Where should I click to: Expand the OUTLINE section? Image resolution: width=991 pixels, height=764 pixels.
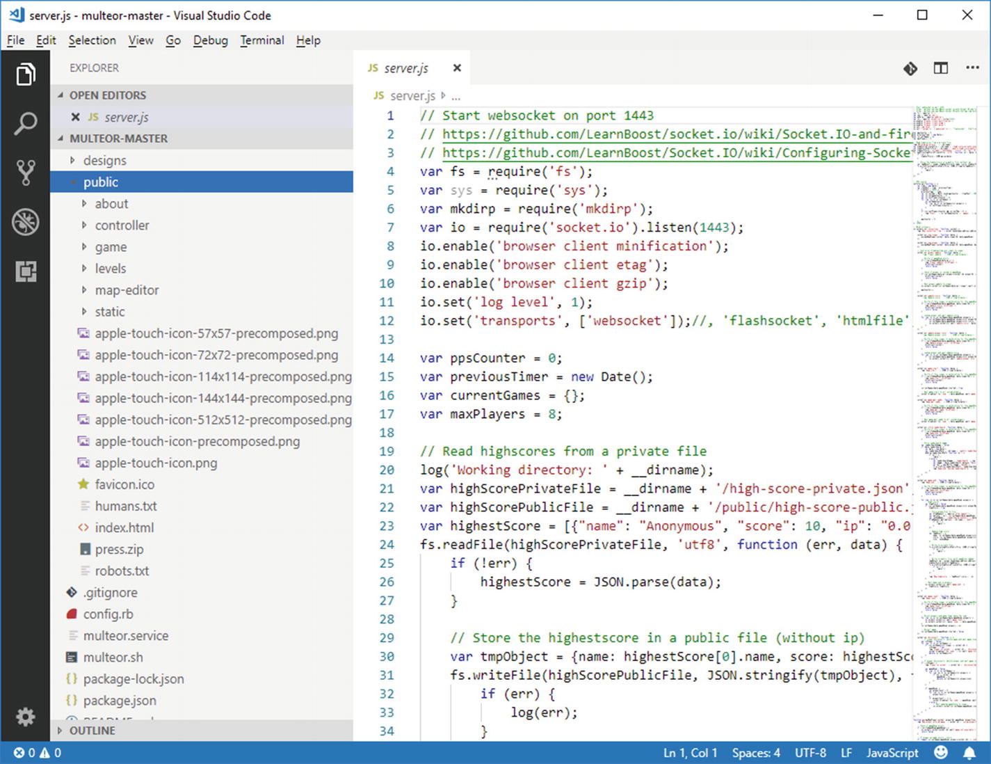(x=92, y=731)
